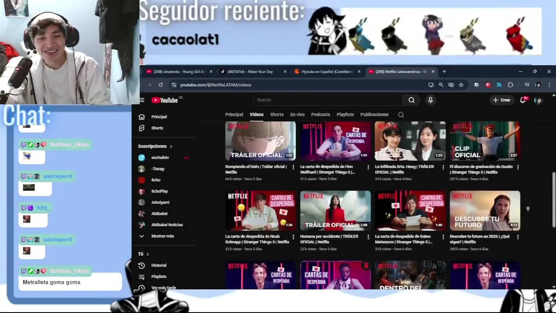Search within channel using magnifier icon
The width and height of the screenshot is (556, 313).
click(x=401, y=115)
